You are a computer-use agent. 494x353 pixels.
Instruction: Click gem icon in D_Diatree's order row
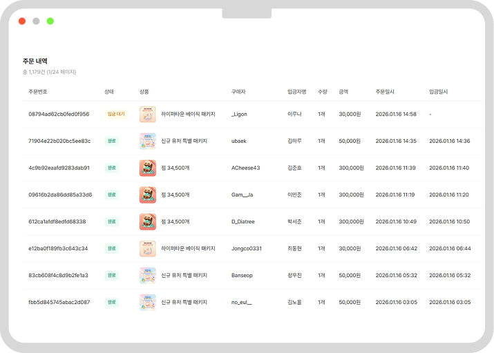[147, 221]
